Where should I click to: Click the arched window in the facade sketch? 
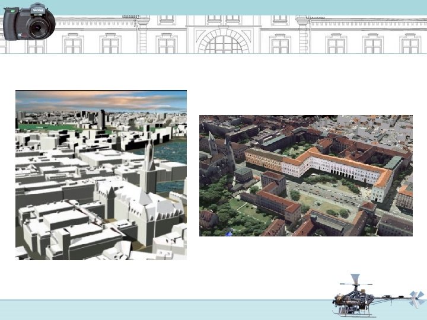point(224,43)
